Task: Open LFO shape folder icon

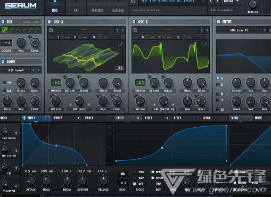Action: click(x=122, y=174)
